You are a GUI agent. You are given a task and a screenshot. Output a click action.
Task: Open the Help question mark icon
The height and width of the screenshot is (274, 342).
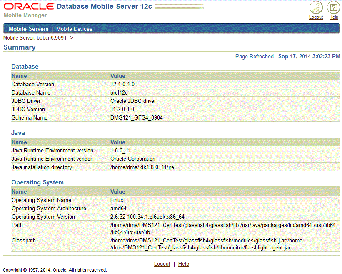point(334,7)
